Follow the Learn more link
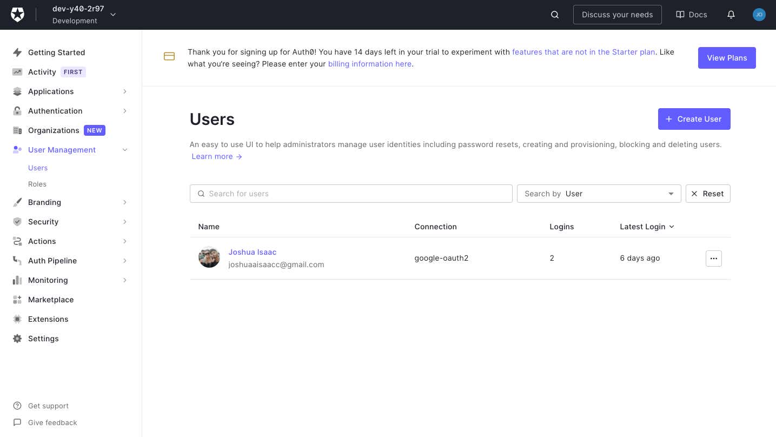Screen dimensions: 776x437 (x=217, y=156)
